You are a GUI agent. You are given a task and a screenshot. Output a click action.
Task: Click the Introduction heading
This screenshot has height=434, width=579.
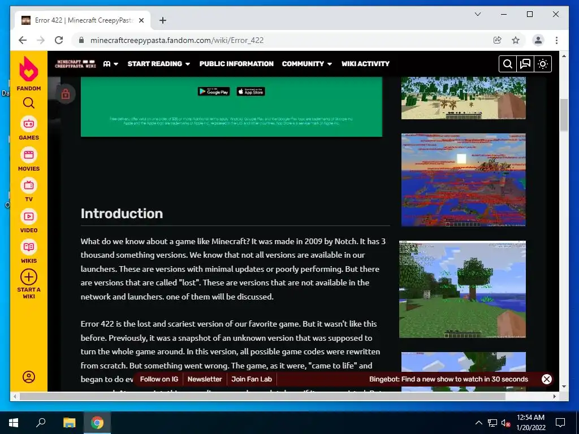point(122,214)
